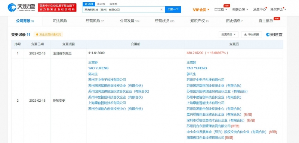Click the export data download icon
Screen dimensions: 299x143
(246, 35)
